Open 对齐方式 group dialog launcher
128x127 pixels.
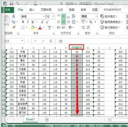click(x=78, y=33)
